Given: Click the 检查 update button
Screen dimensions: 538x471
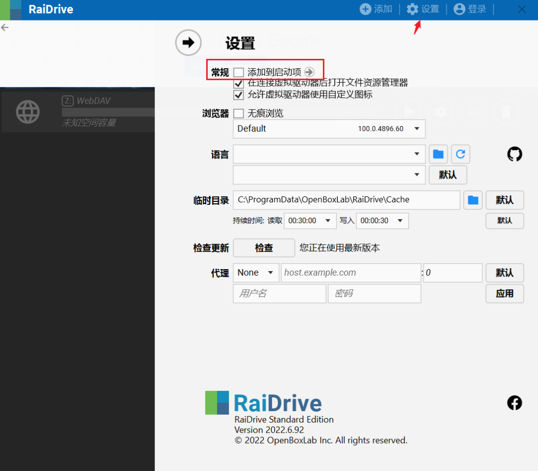Looking at the screenshot, I should pyautogui.click(x=264, y=248).
